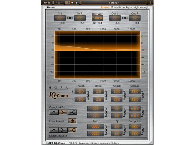Click the Out R gain value field
This screenshot has width=193, height=145.
135,18
